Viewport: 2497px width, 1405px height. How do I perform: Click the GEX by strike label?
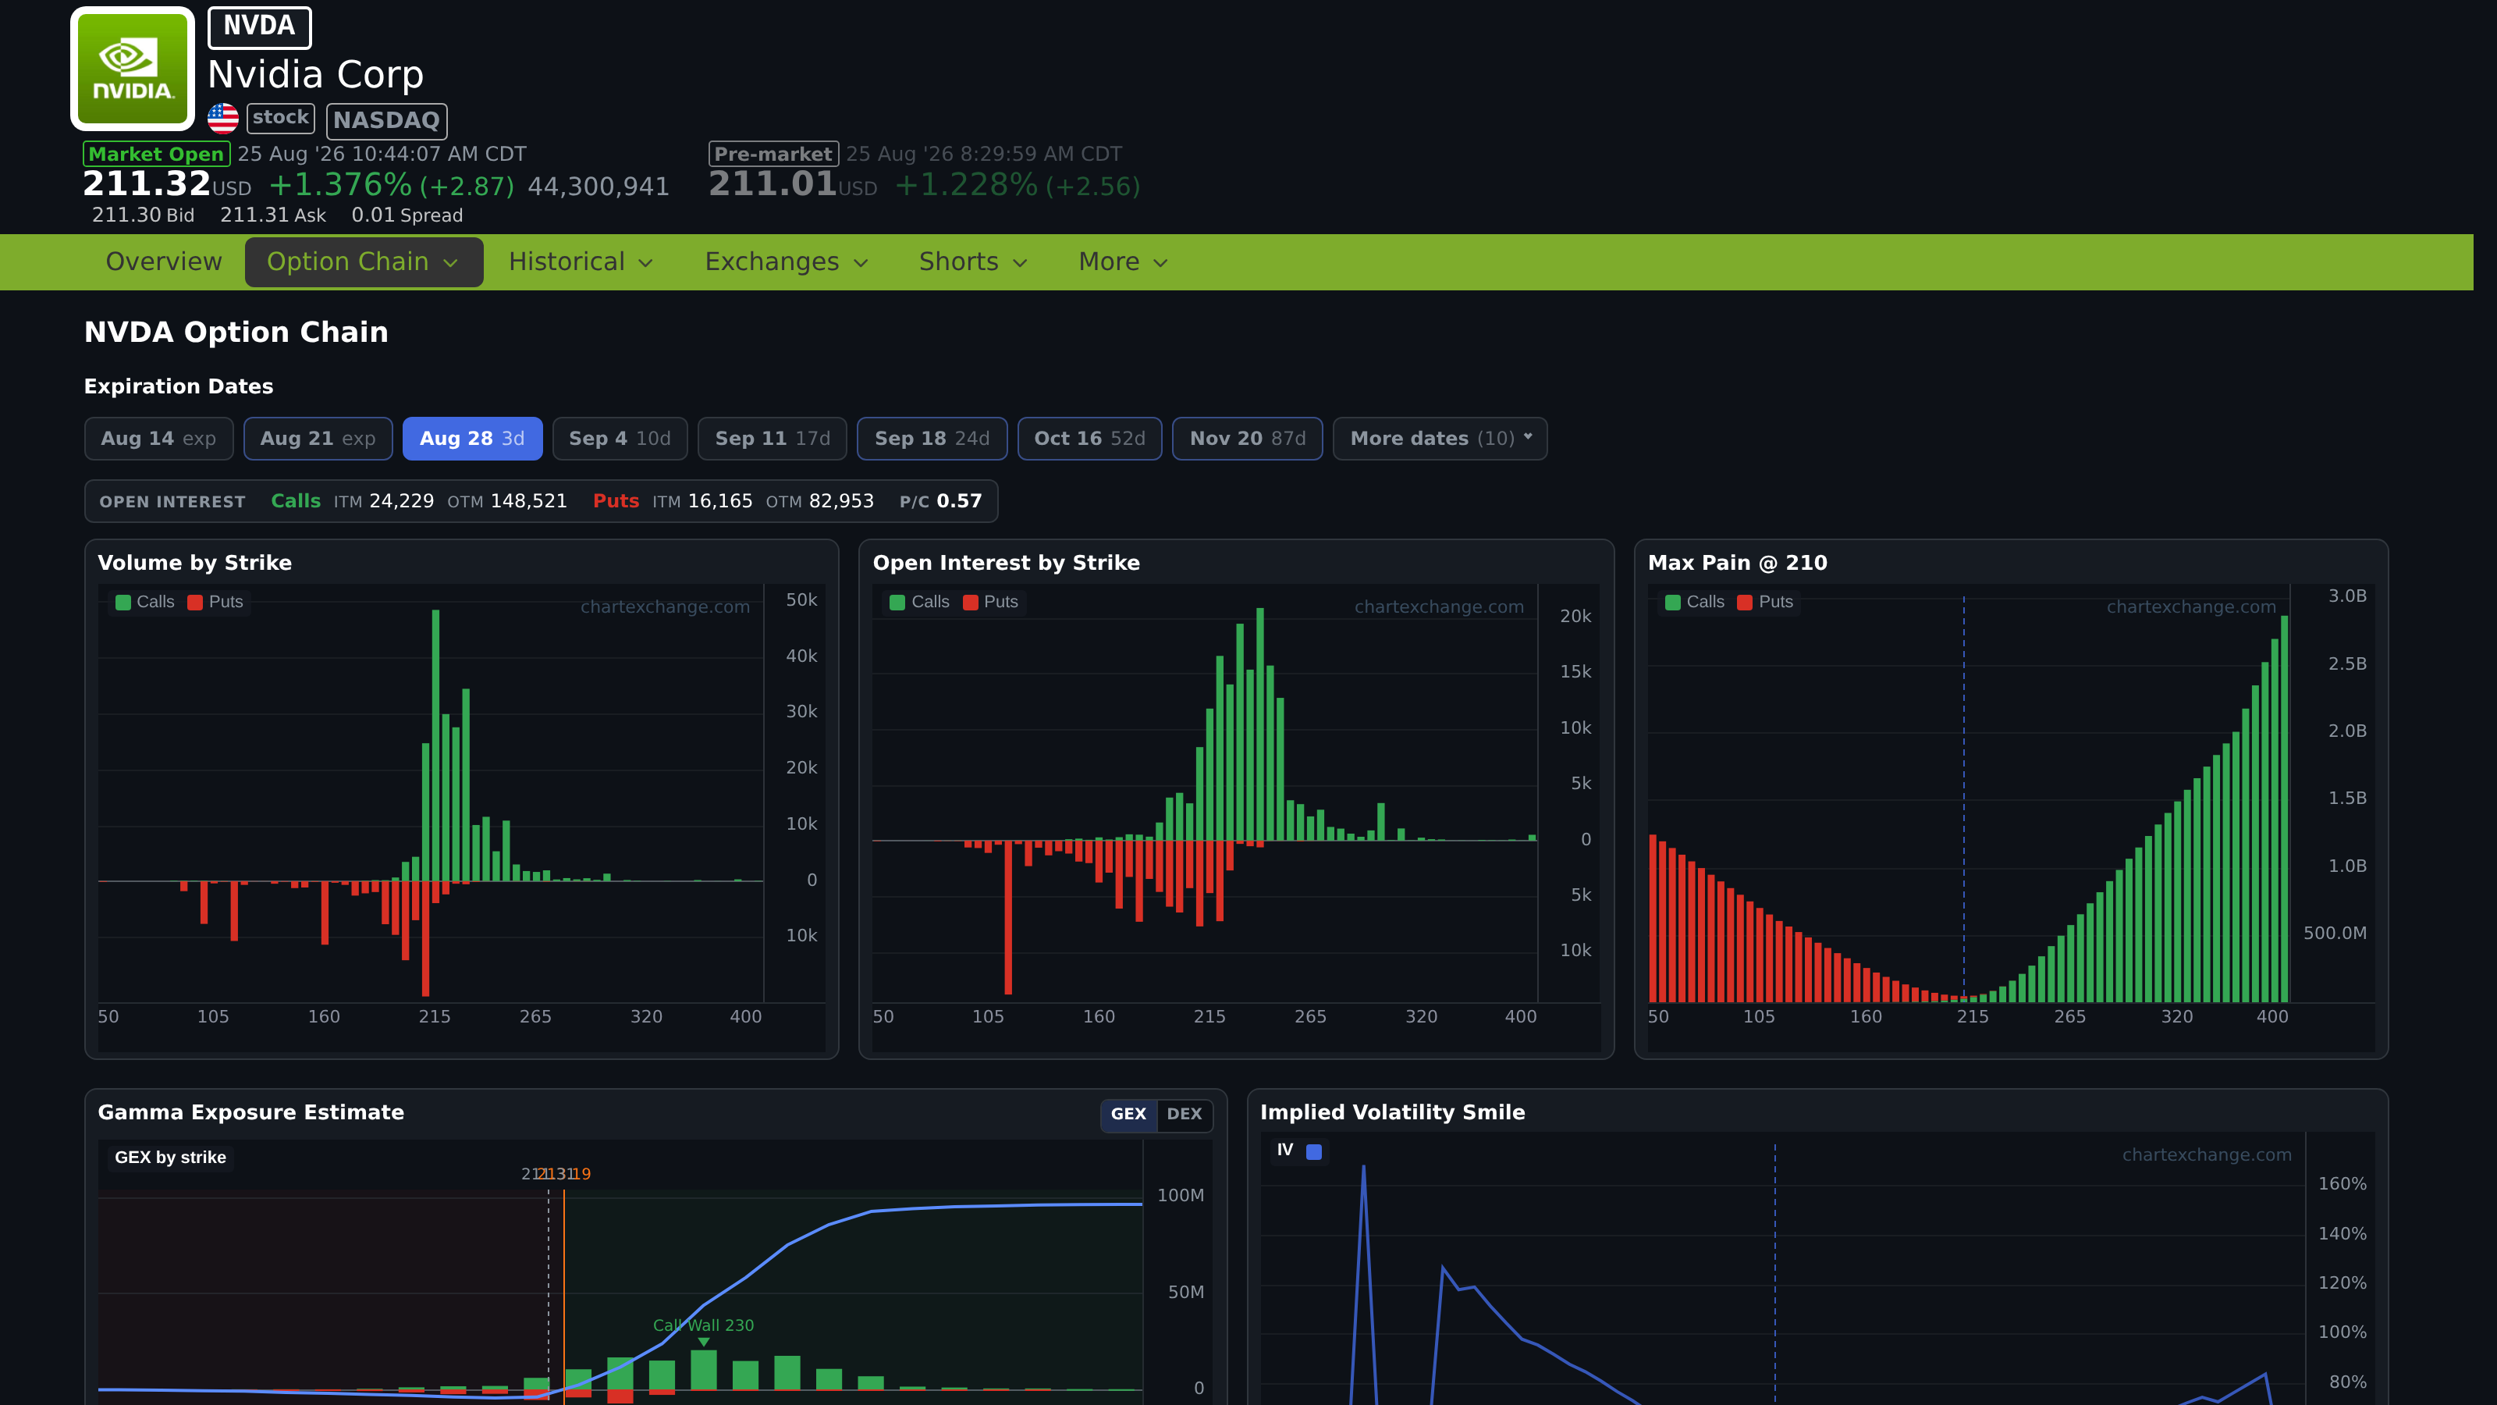pyautogui.click(x=171, y=1158)
